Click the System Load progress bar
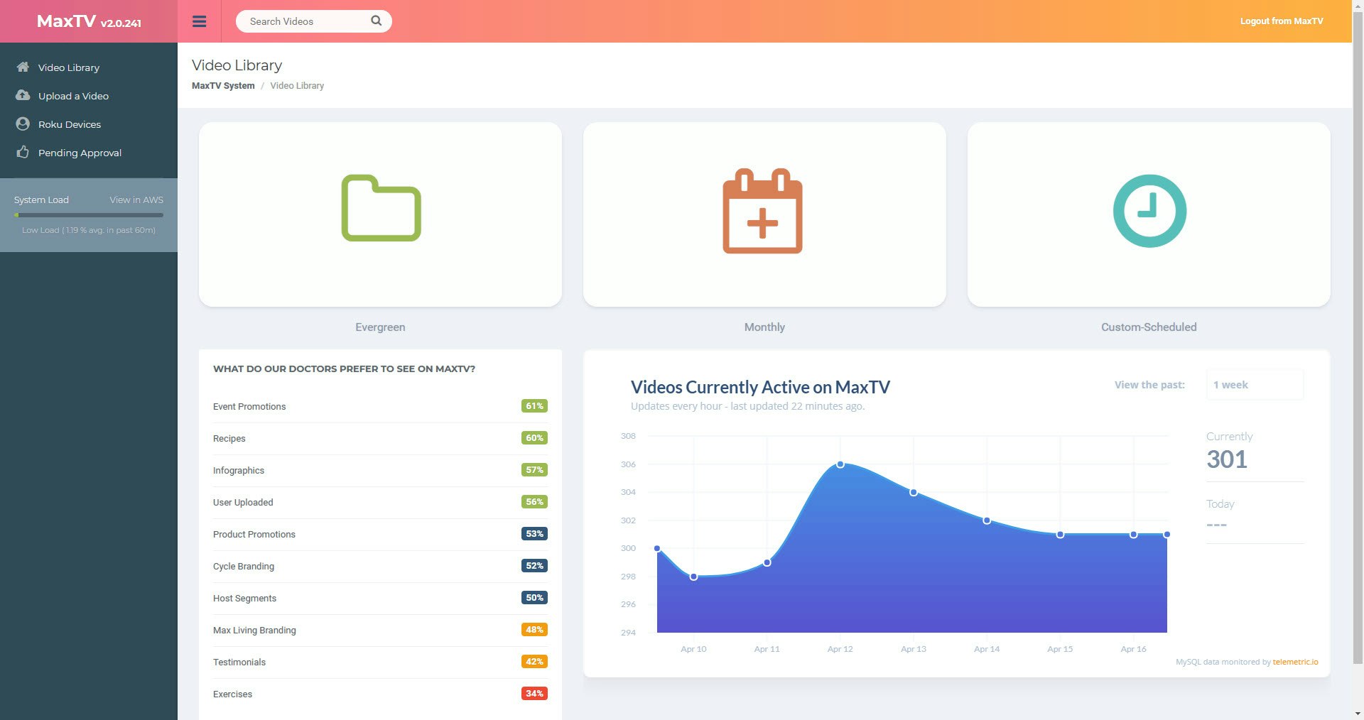Screen dimensions: 1364x720 (x=89, y=215)
